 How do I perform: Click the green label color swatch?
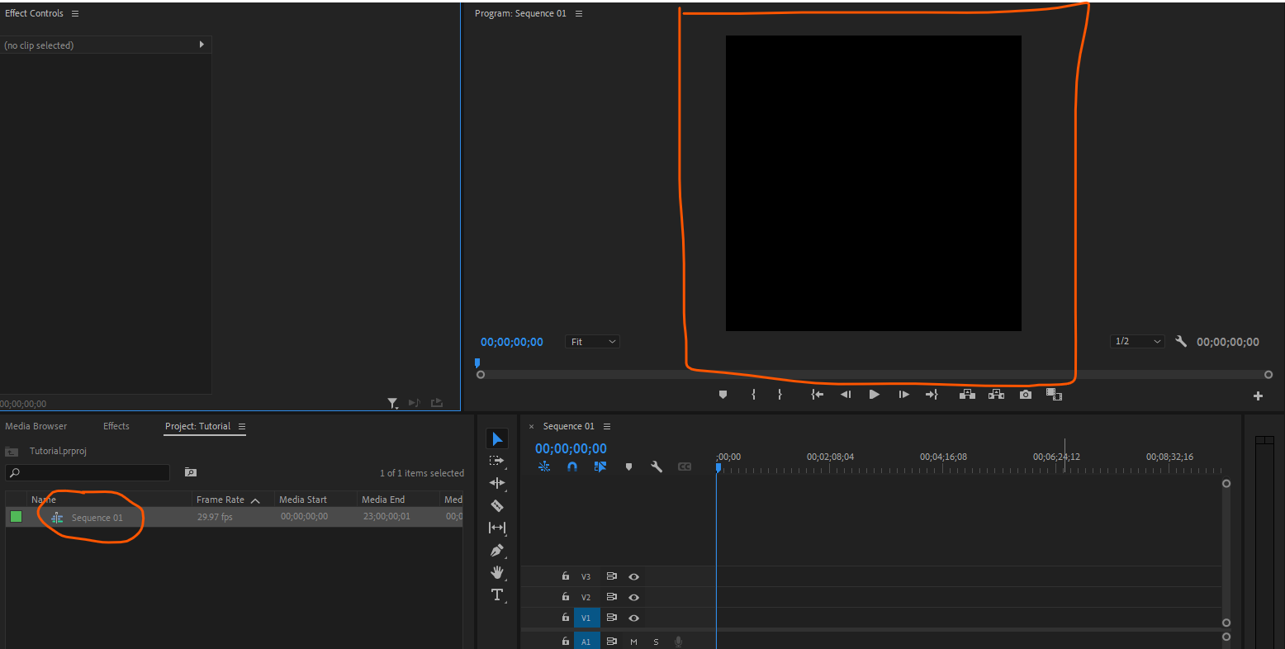[16, 517]
